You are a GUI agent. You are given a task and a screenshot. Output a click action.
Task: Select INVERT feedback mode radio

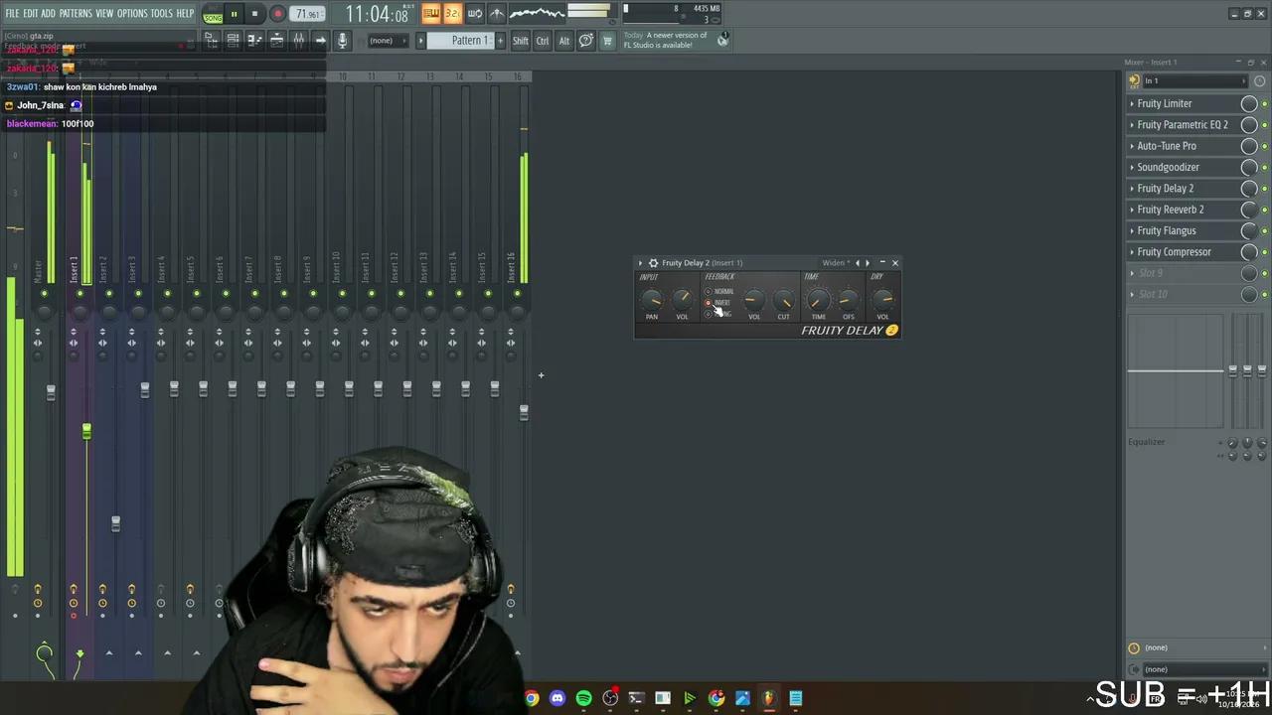(708, 303)
